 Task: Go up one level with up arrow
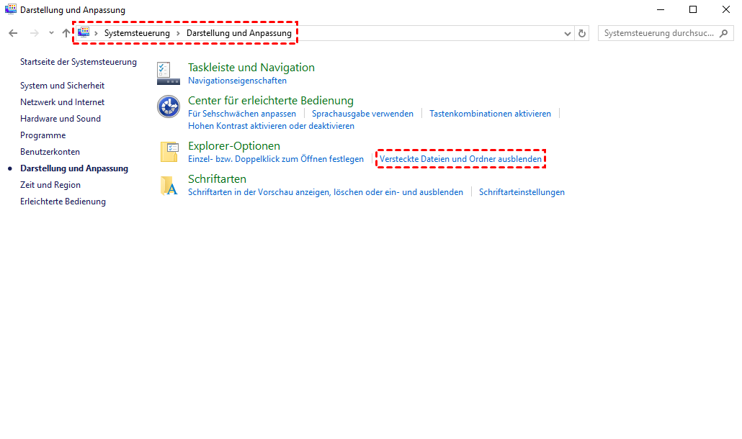66,33
